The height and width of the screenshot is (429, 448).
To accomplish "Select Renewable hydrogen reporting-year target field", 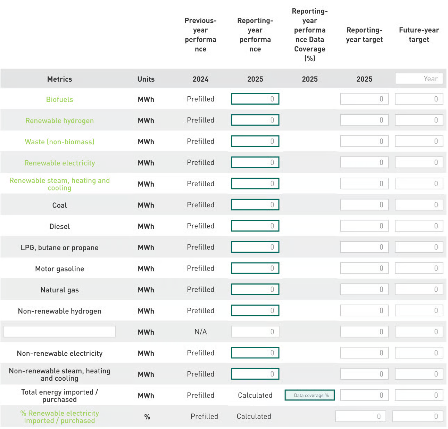I will (x=364, y=120).
